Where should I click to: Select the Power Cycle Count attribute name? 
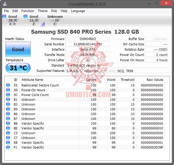tap(35, 95)
